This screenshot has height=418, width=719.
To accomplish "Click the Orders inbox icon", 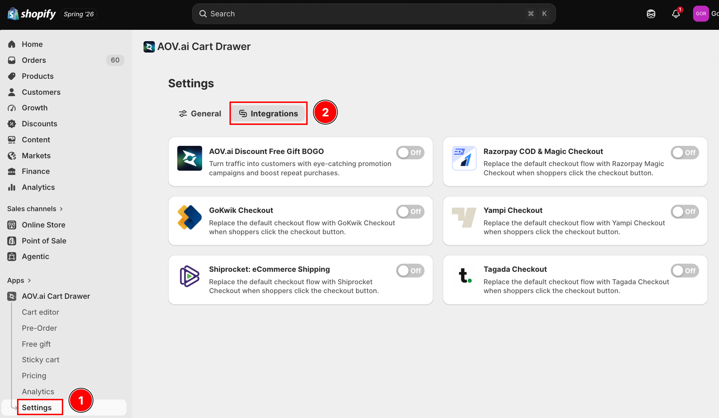I will point(12,60).
